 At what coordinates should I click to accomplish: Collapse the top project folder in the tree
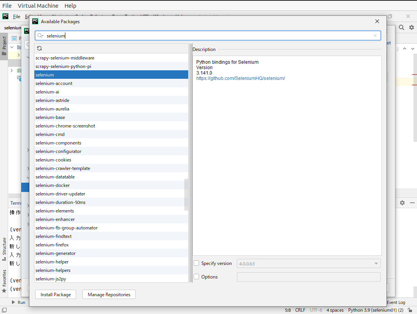[12, 48]
